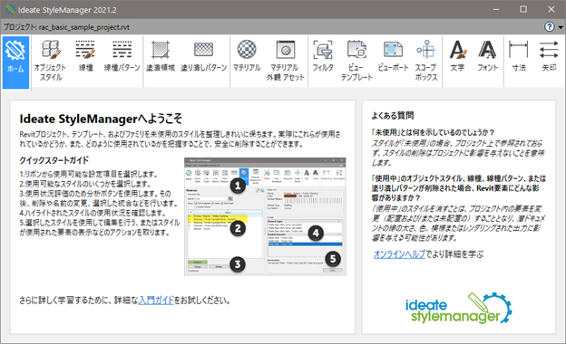The width and height of the screenshot is (566, 344).
Task: Click the heading Ideate StyleManagerへようこそ
Action: [101, 119]
